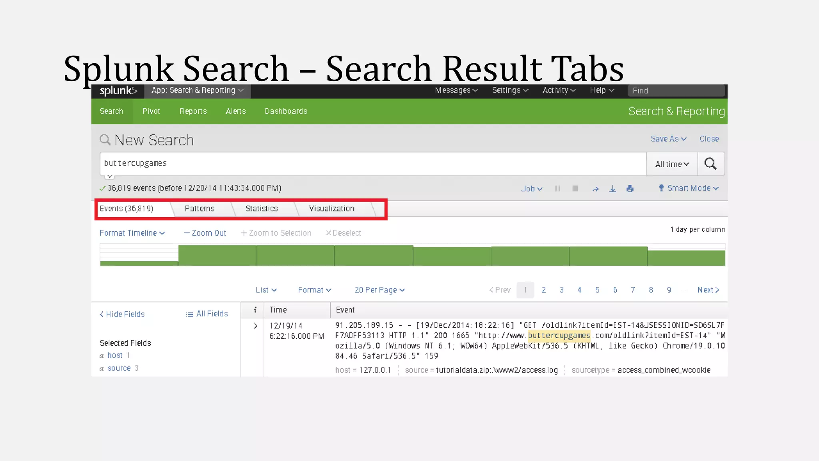
Task: Click Deselect on timeline
Action: 344,233
